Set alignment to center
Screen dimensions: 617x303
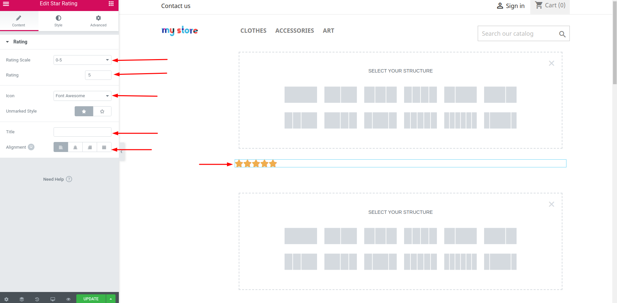75,147
